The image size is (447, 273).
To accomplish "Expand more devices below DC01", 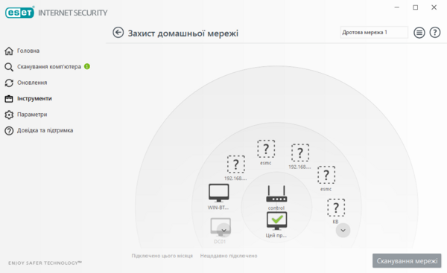I will pos(223,231).
